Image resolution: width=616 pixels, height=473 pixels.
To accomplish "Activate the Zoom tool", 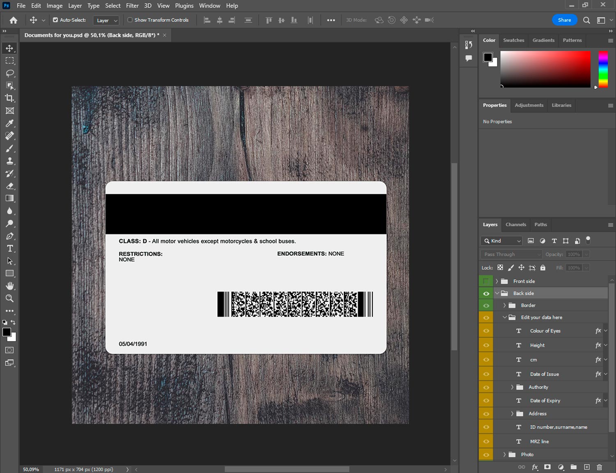I will click(10, 298).
